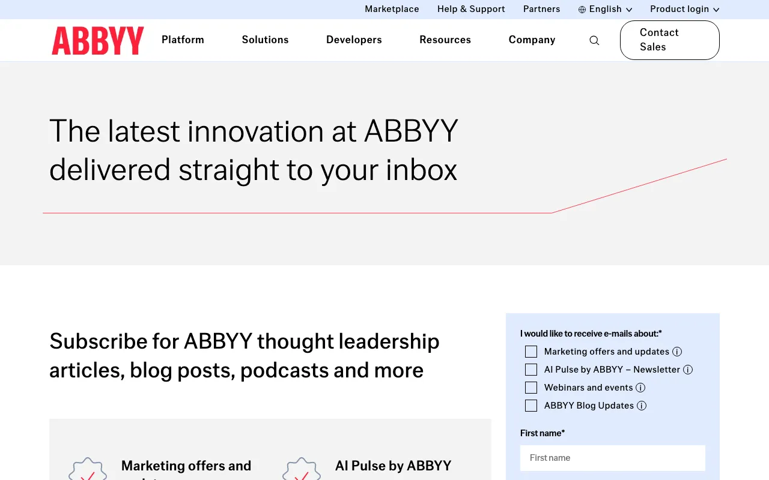The width and height of the screenshot is (769, 480).
Task: Open the Platform menu
Action: [x=183, y=40]
